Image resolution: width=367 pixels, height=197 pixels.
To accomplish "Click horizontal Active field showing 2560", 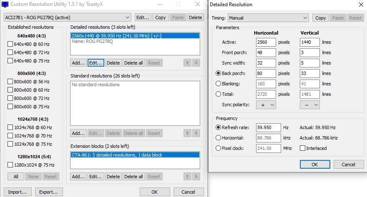I will point(266,42).
